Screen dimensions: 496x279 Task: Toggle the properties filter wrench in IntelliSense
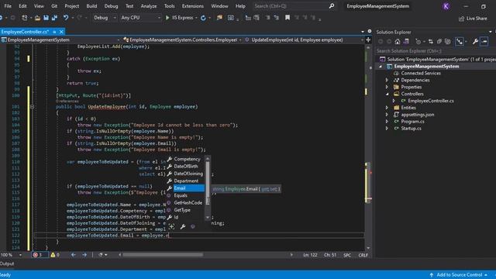tap(183, 226)
